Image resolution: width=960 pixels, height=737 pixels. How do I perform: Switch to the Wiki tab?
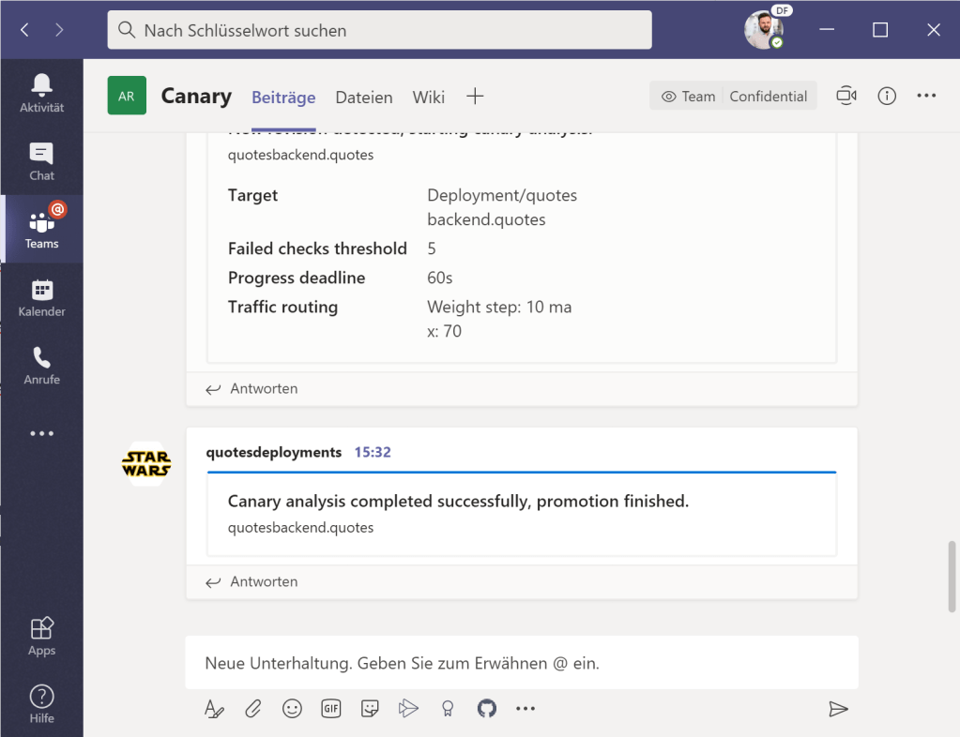(428, 97)
